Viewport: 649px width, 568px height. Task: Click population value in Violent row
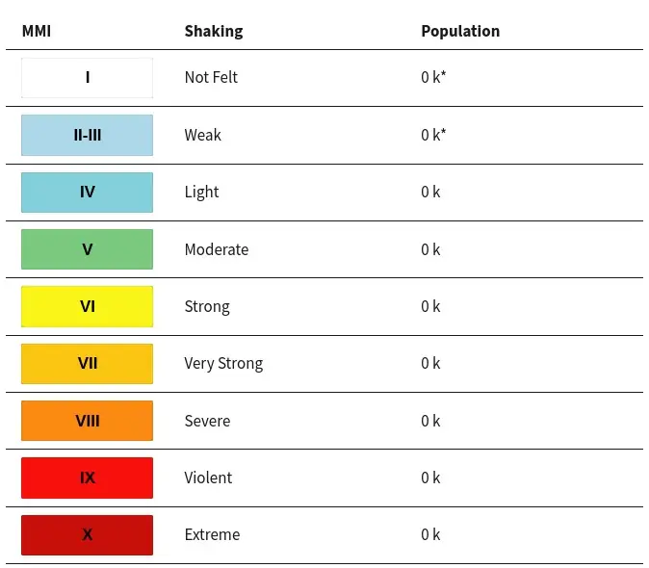pos(430,478)
